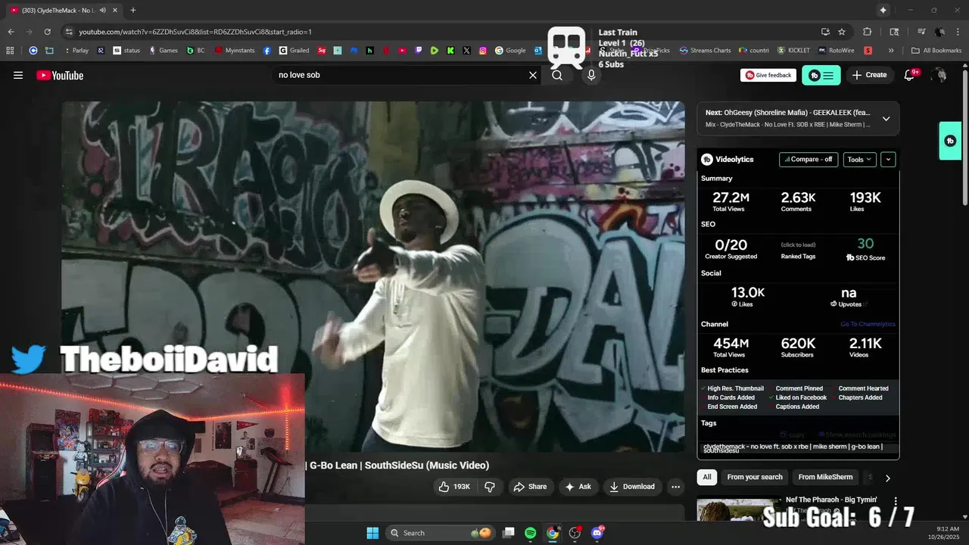Open the Tools dropdown in Videolytics
Image resolution: width=969 pixels, height=545 pixels.
tap(859, 160)
